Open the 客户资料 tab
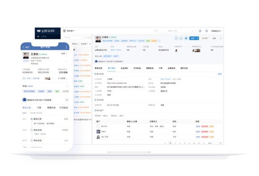259x176 pixels. 111,68
